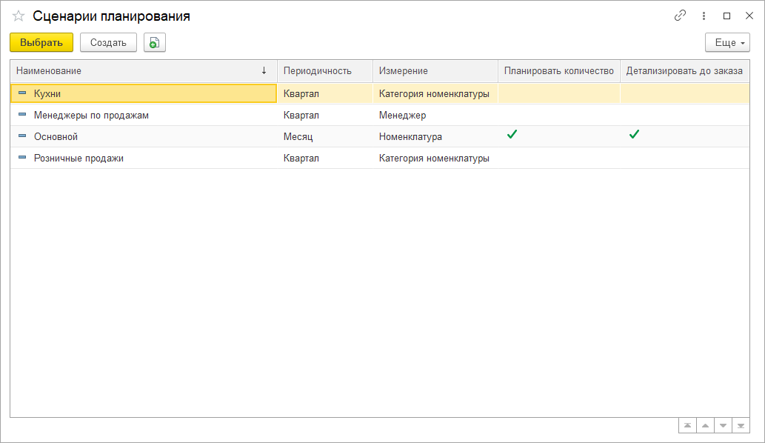Viewport: 765px width, 443px height.
Task: Jump to list start using first arrow
Action: [x=688, y=425]
